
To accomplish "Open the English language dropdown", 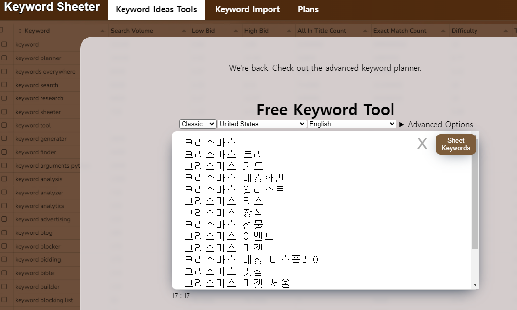I will pos(352,124).
